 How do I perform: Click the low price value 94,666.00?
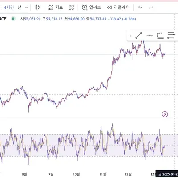pyautogui.click(x=76, y=19)
